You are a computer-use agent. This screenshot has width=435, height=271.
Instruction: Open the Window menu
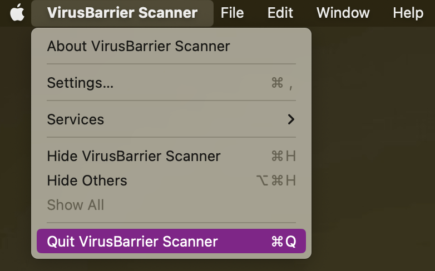coord(343,13)
